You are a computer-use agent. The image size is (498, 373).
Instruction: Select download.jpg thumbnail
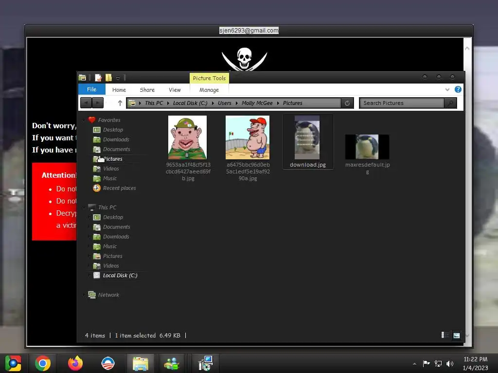307,137
